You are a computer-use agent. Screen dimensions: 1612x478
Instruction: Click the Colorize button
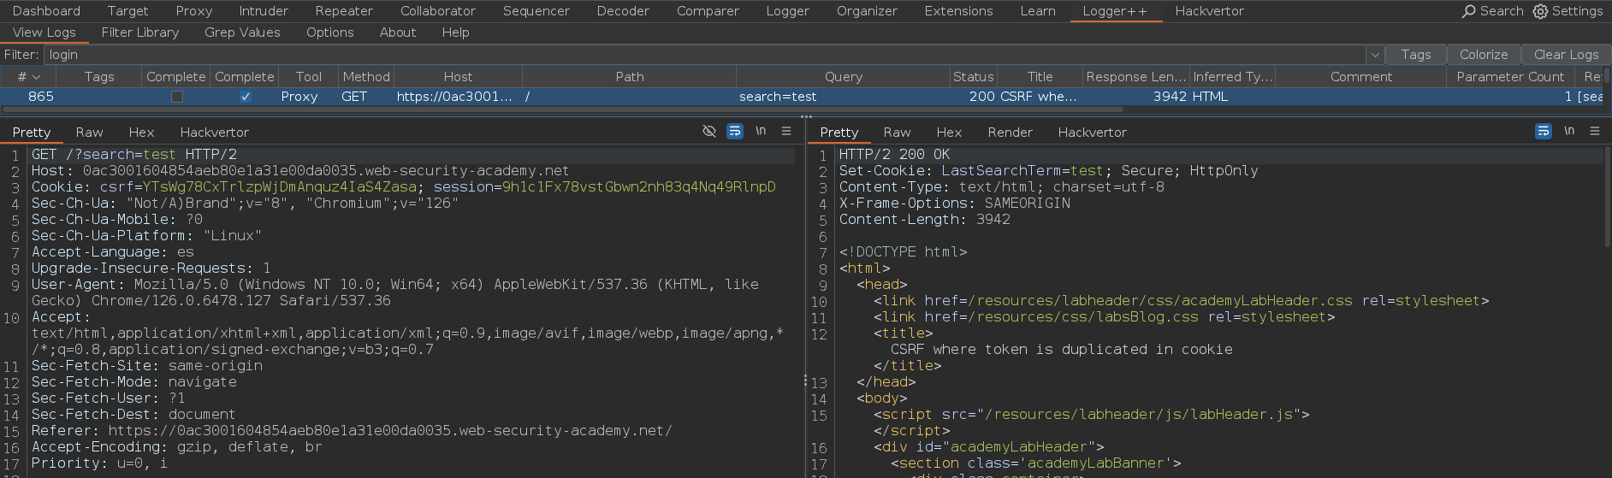(1484, 55)
